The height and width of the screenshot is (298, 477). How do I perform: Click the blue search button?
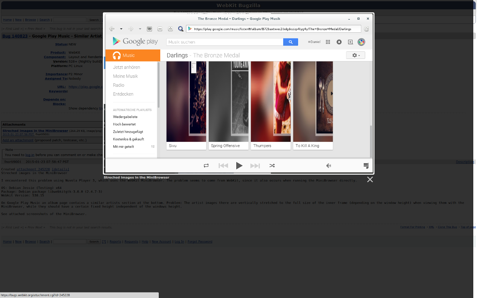coord(291,42)
